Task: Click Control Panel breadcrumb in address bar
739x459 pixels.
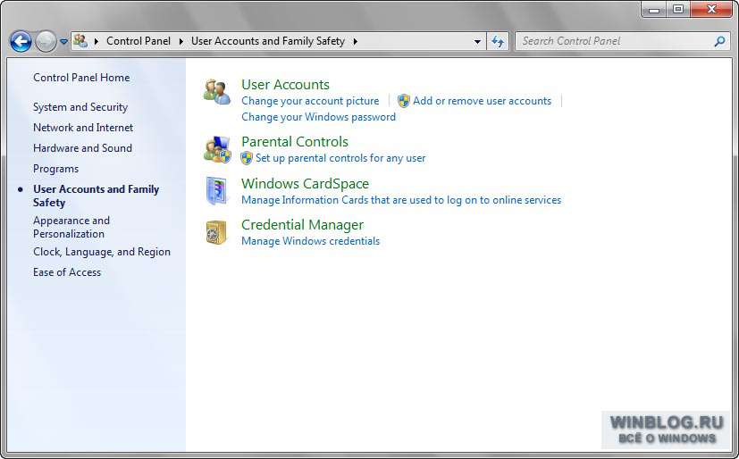Action: click(139, 41)
